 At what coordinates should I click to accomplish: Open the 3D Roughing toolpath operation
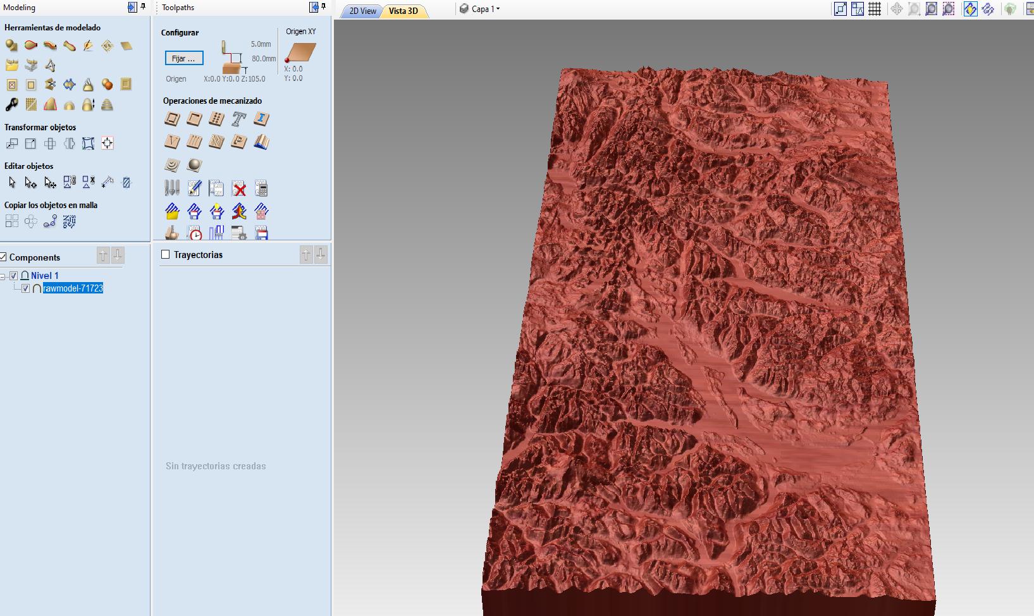(x=172, y=165)
